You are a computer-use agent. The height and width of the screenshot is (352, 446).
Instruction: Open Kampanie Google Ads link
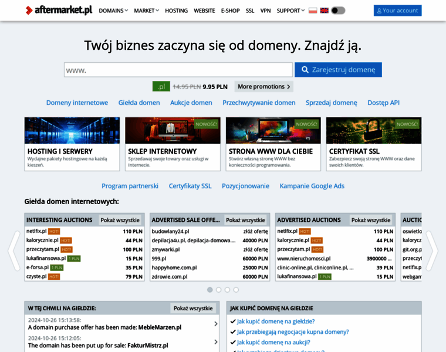click(x=312, y=186)
